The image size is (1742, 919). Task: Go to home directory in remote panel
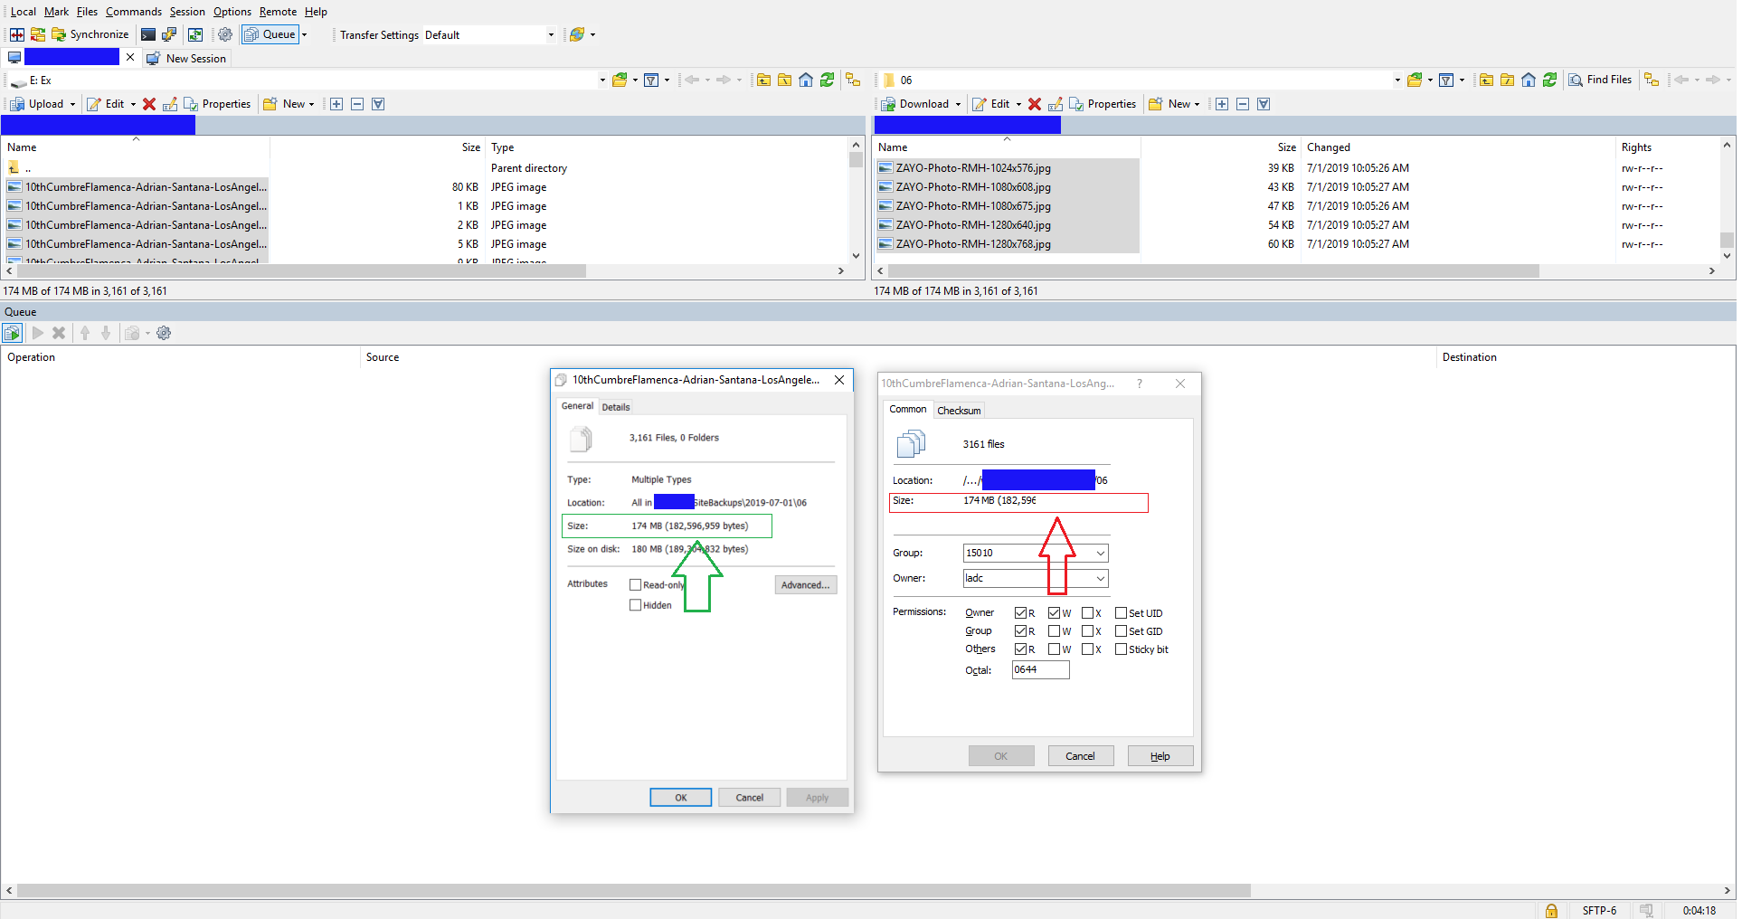coord(1528,81)
